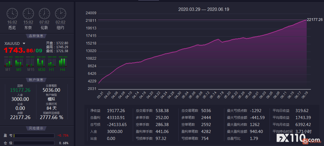Select the H1 timeframe signal bars
Viewport: 324px width, 146px height.
coord(52,61)
